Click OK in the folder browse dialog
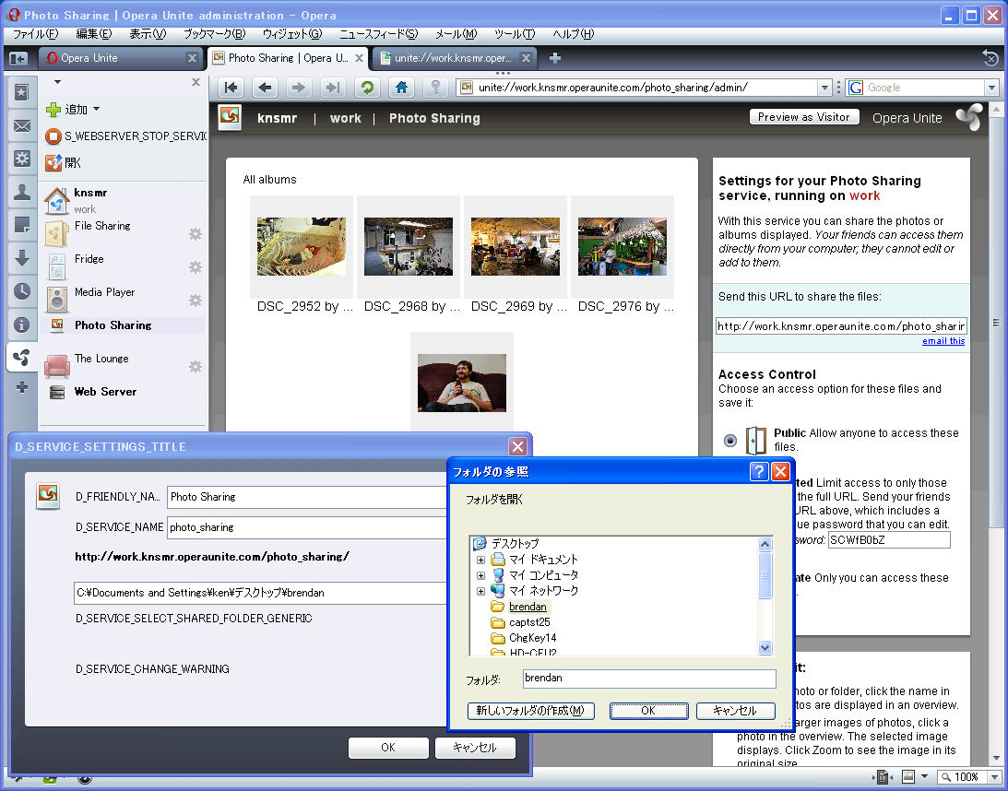This screenshot has height=791, width=1008. click(648, 711)
